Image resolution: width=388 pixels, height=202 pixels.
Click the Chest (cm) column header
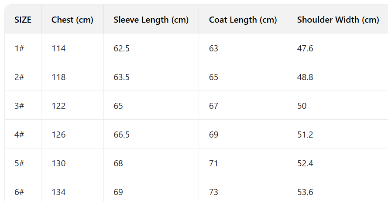pos(72,20)
